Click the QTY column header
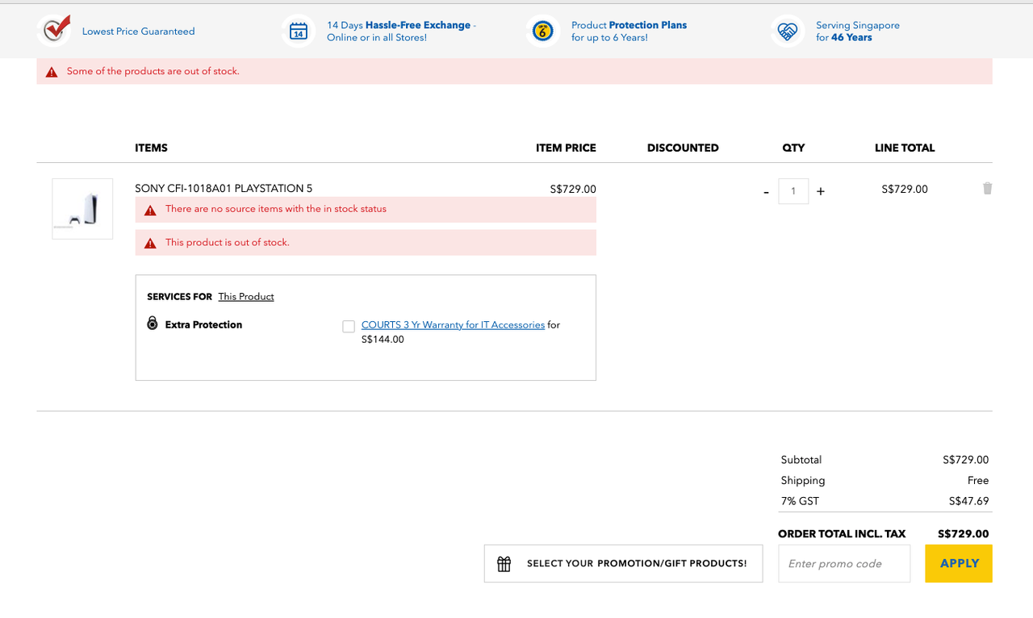1033x618 pixels. [793, 148]
